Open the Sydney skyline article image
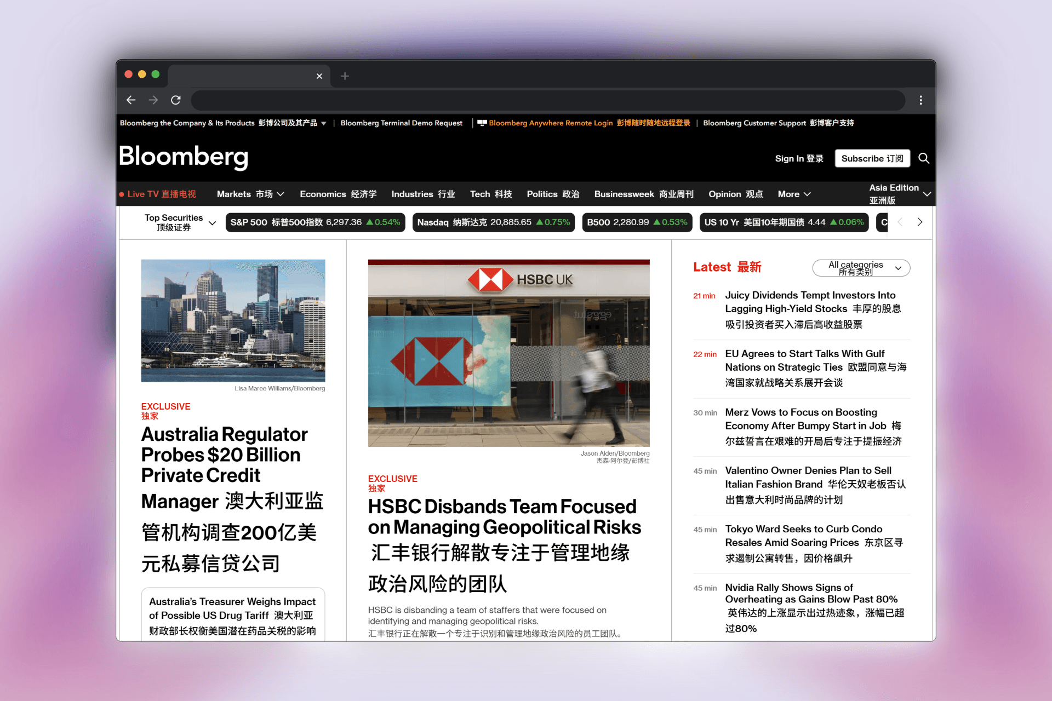 (233, 320)
